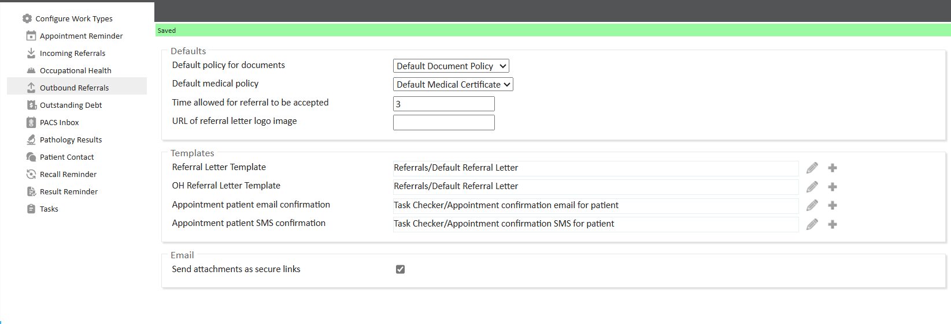Click the Referral Letter Template text field

click(595, 168)
